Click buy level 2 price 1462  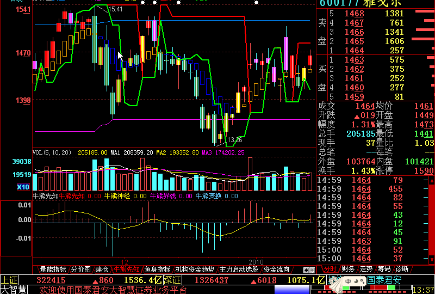354,69
